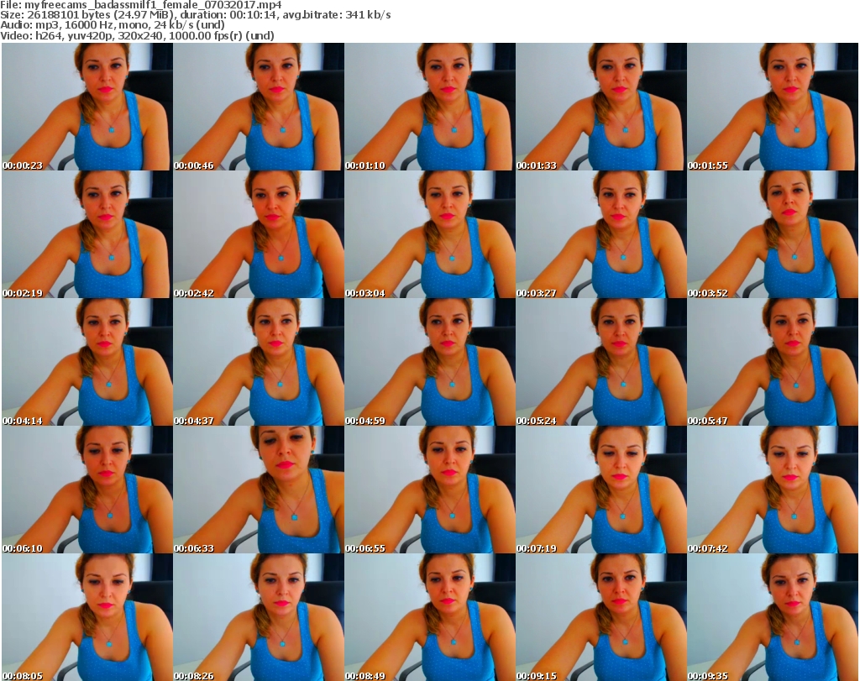This screenshot has height=681, width=860.
Task: Choose the frame timestamped 00:02:42
Action: click(x=259, y=234)
